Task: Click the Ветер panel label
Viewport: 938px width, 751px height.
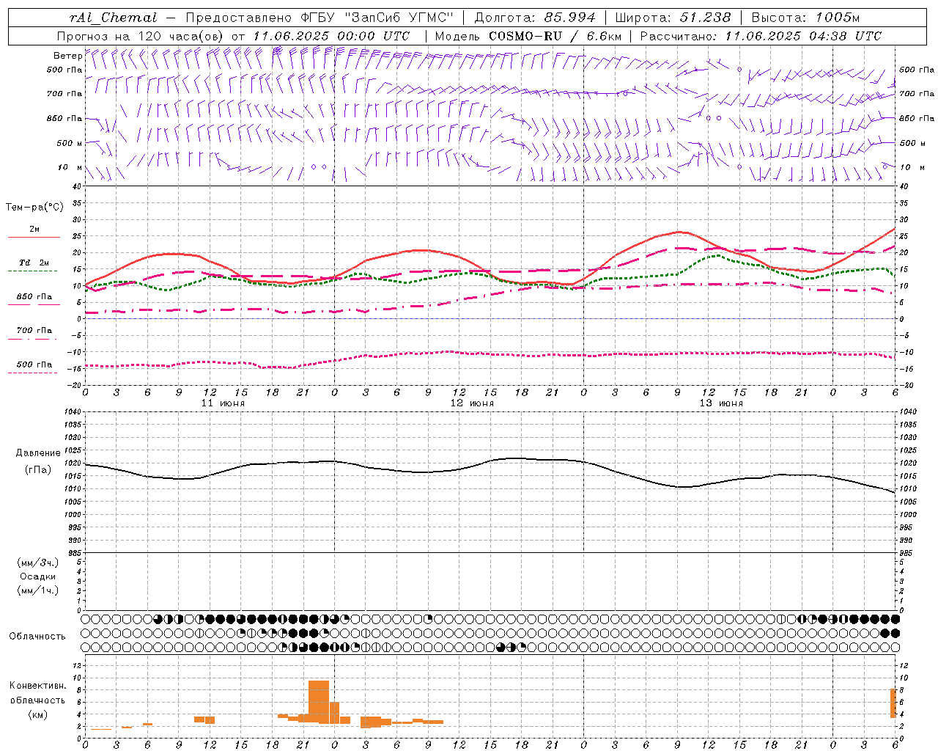Action: (68, 56)
